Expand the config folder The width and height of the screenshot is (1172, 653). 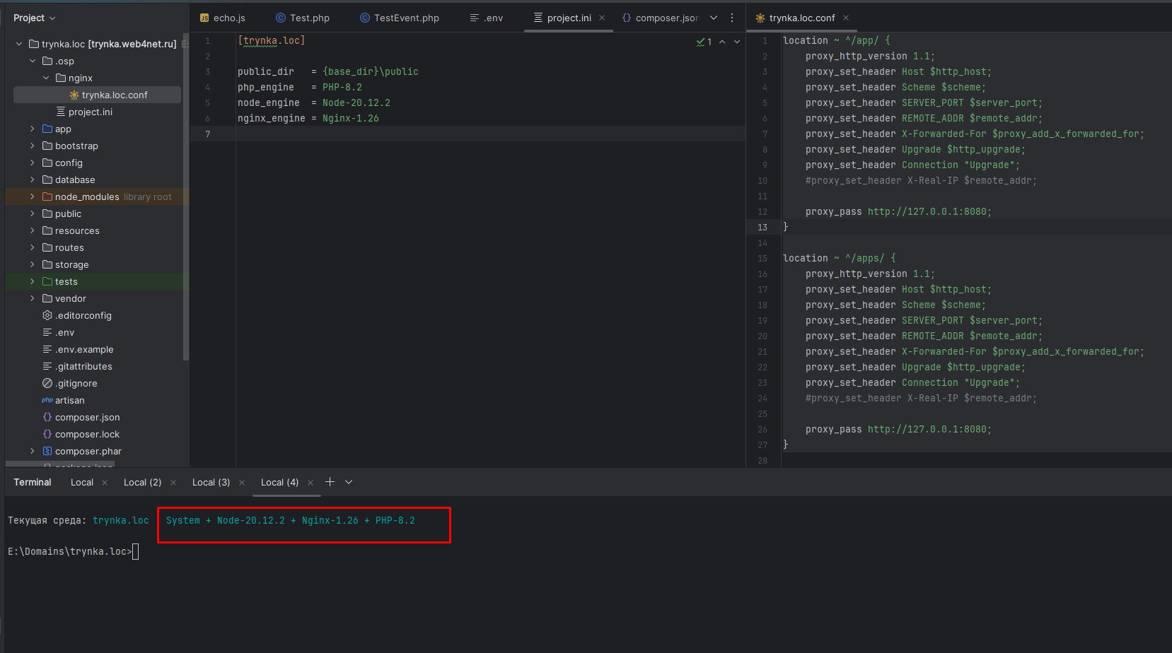point(33,163)
